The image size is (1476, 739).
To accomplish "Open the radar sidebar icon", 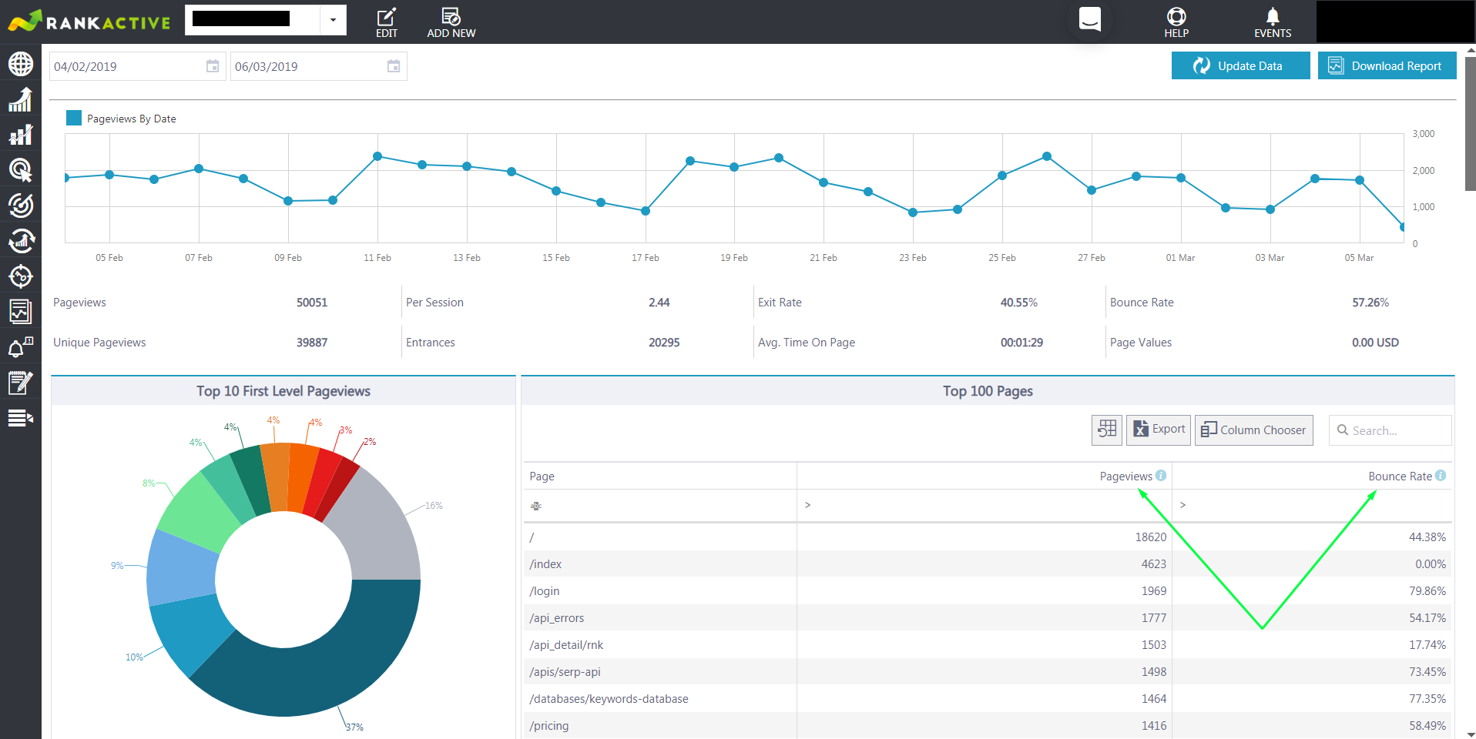I will (21, 206).
